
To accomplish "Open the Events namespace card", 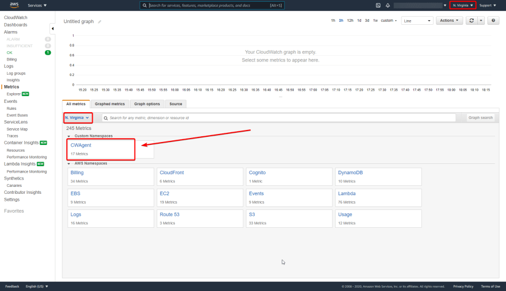I will click(x=289, y=198).
